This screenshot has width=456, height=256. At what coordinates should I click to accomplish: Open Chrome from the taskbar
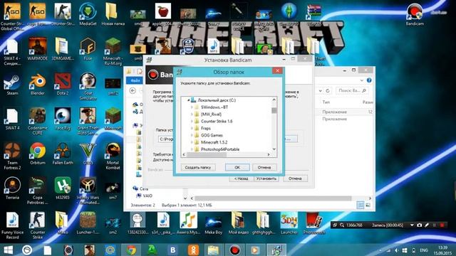point(131,250)
